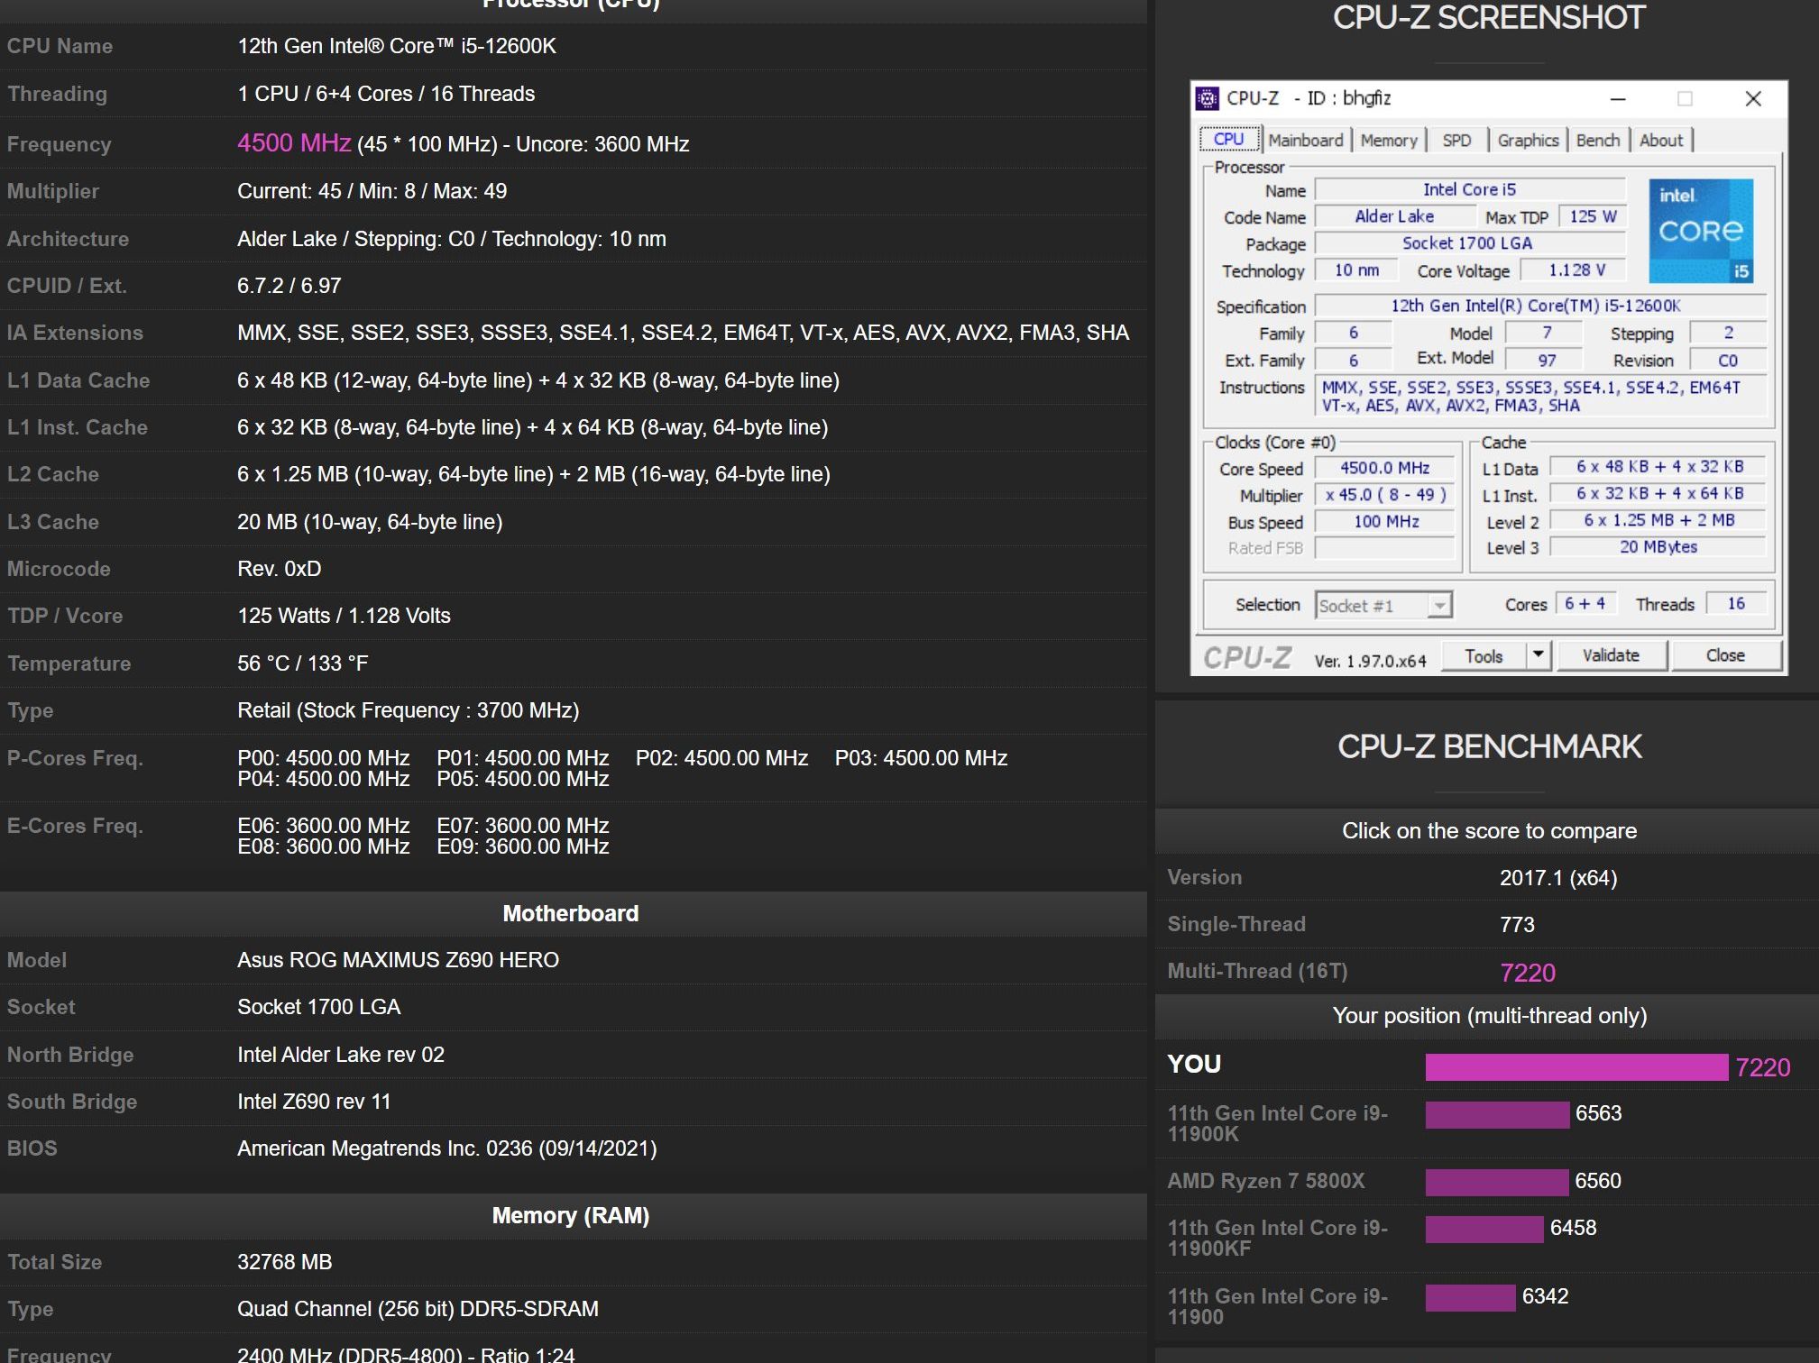
Task: Expand the Socket #1 selection dropdown
Action: (1439, 606)
